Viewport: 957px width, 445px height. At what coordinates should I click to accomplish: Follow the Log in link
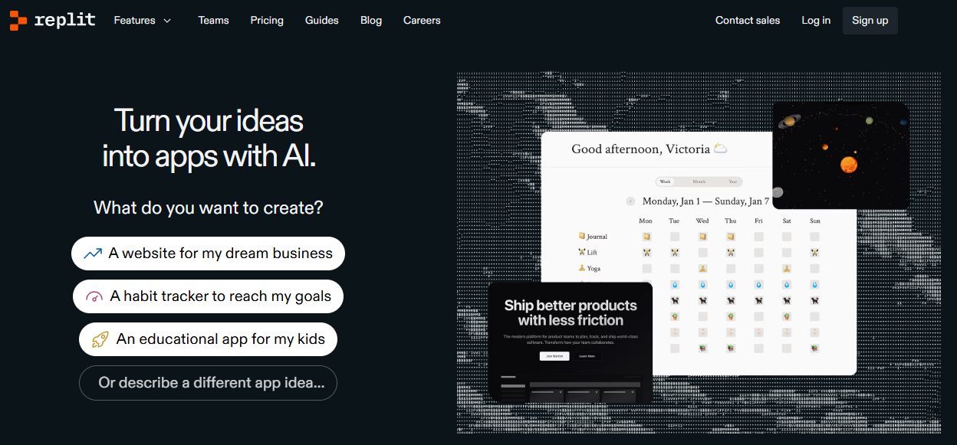(x=816, y=21)
